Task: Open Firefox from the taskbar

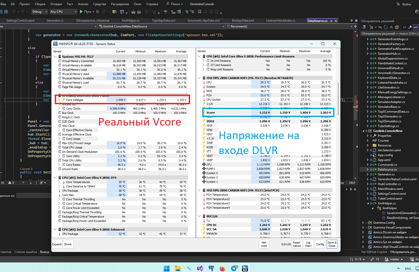Action: click(x=222, y=268)
